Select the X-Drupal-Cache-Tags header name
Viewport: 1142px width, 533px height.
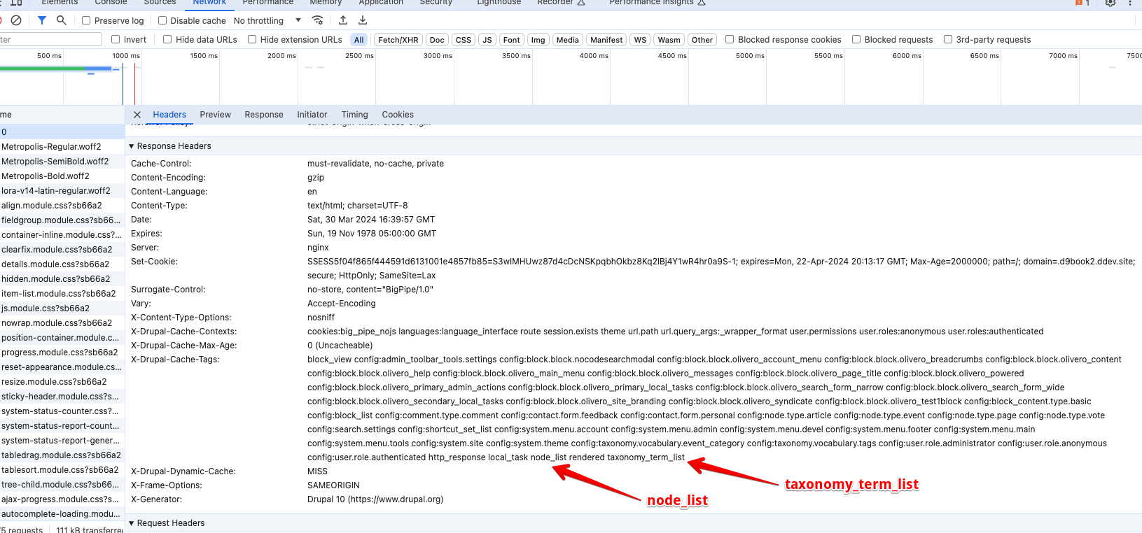click(175, 360)
